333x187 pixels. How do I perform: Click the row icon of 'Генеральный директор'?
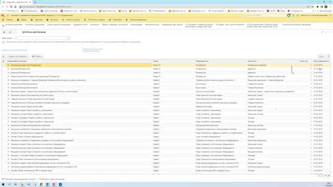[8, 65]
